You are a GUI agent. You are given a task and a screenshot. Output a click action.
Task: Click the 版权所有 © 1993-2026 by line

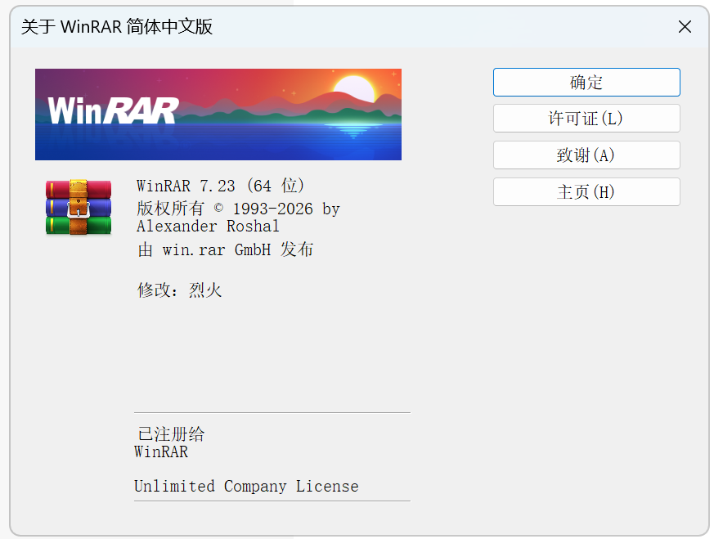238,209
